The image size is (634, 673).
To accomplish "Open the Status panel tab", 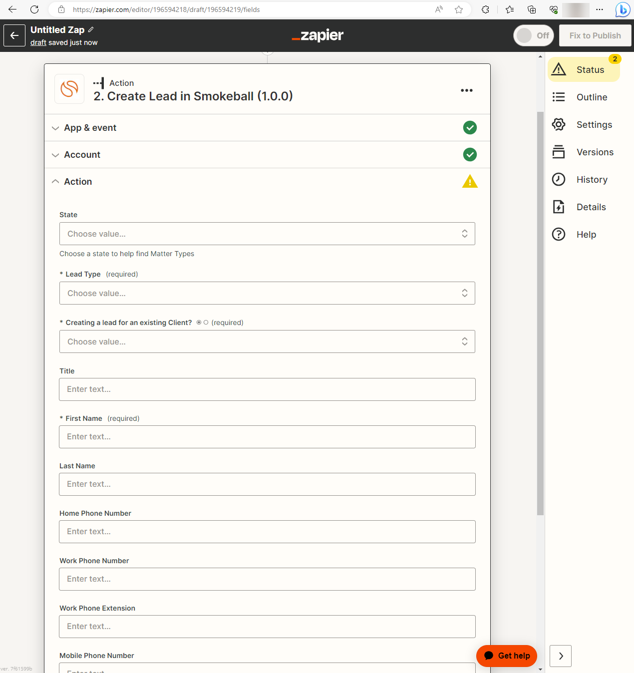I will tap(584, 69).
